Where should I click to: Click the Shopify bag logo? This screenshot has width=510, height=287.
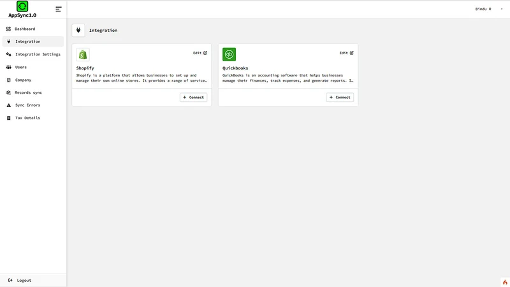[x=83, y=54]
